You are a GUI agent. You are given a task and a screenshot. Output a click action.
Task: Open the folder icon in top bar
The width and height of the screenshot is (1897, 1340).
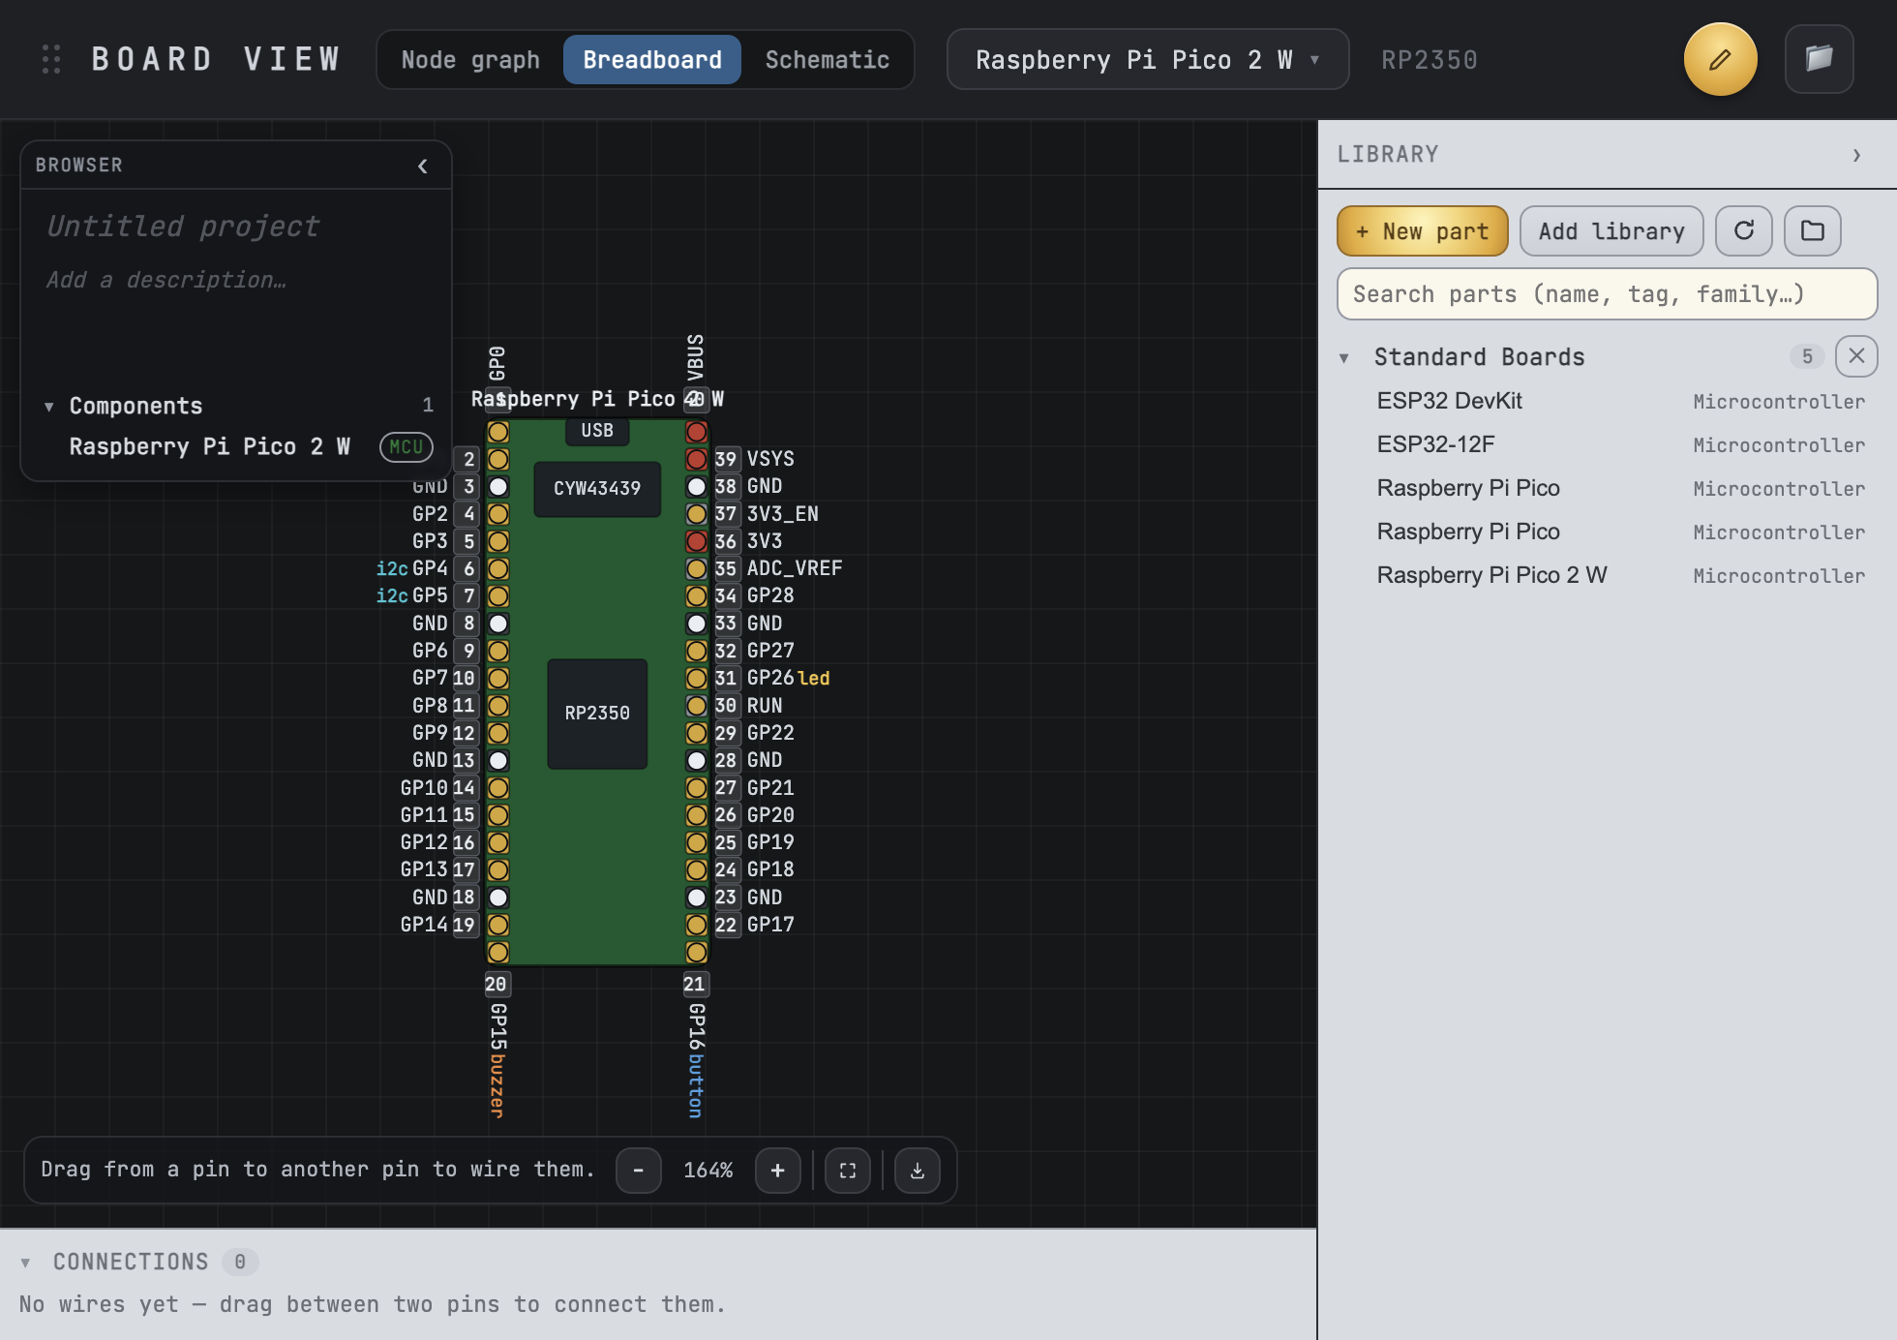[x=1819, y=59]
